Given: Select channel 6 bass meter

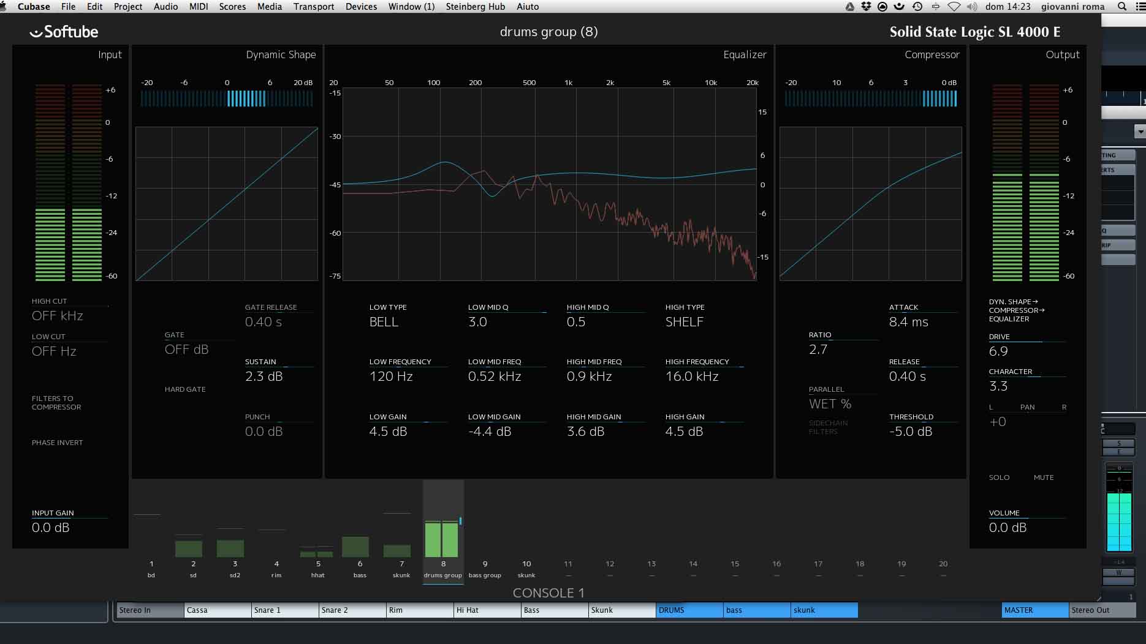Looking at the screenshot, I should [x=360, y=546].
